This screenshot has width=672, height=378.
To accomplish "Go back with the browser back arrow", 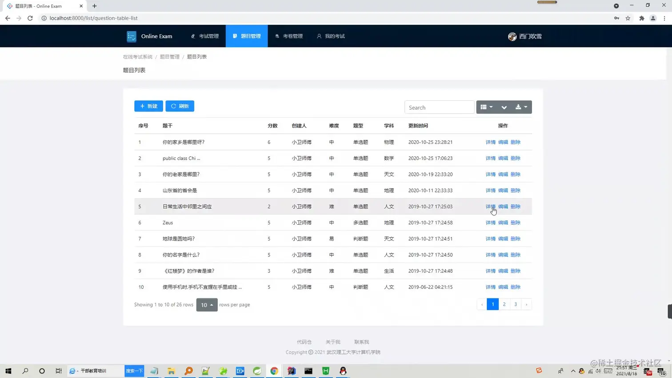I will [8, 18].
